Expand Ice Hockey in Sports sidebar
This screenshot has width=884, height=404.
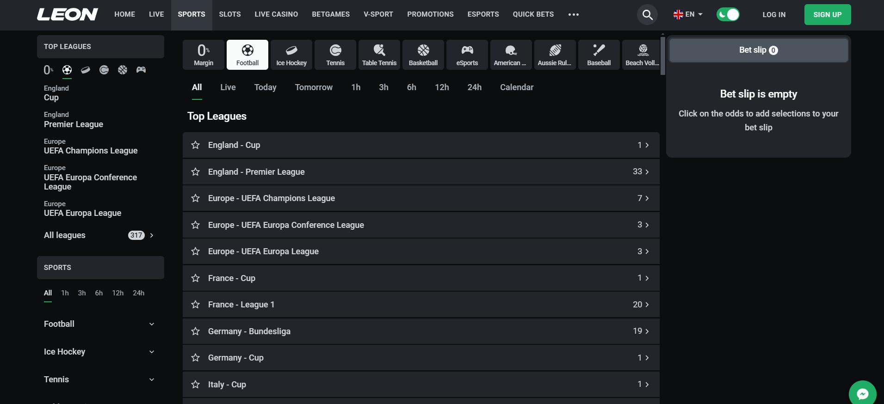(x=99, y=352)
